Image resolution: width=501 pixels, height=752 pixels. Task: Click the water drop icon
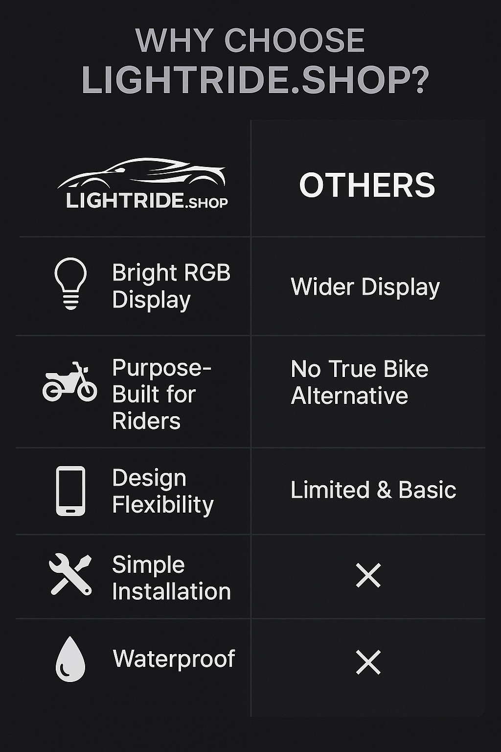click(x=70, y=659)
